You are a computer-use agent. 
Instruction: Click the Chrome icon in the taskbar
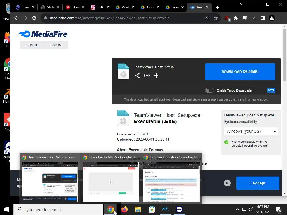(110, 209)
